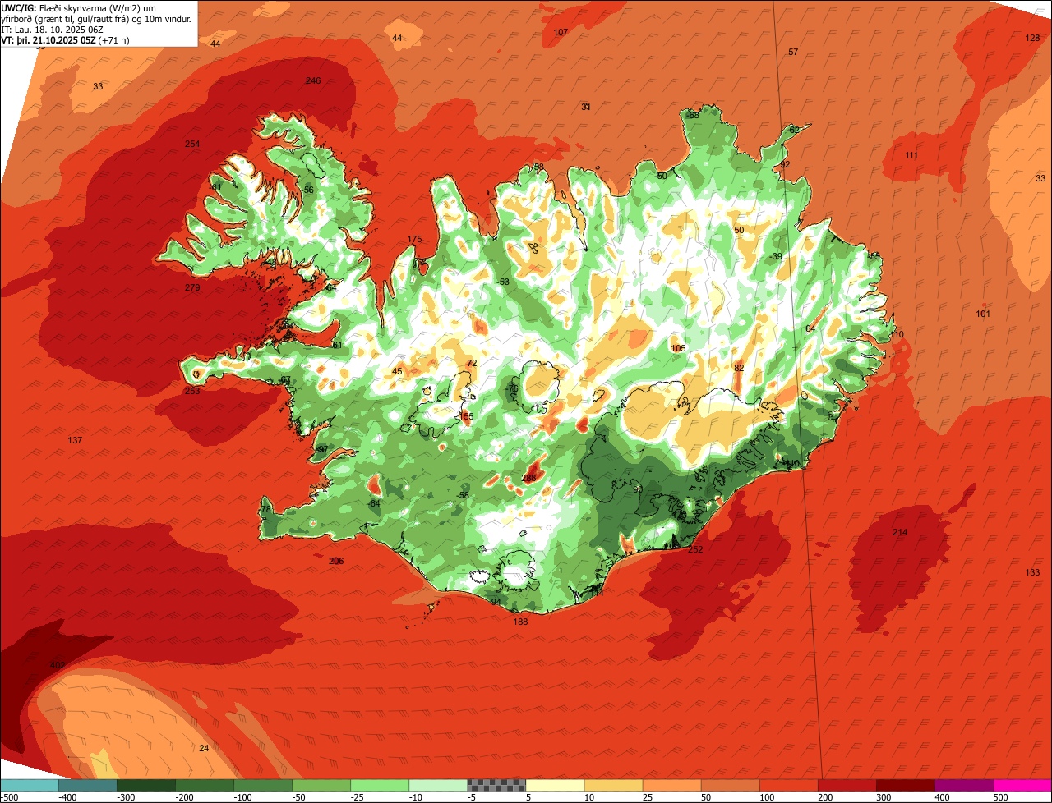Click the dark teal -400 to -300 legend swatch

[88, 785]
